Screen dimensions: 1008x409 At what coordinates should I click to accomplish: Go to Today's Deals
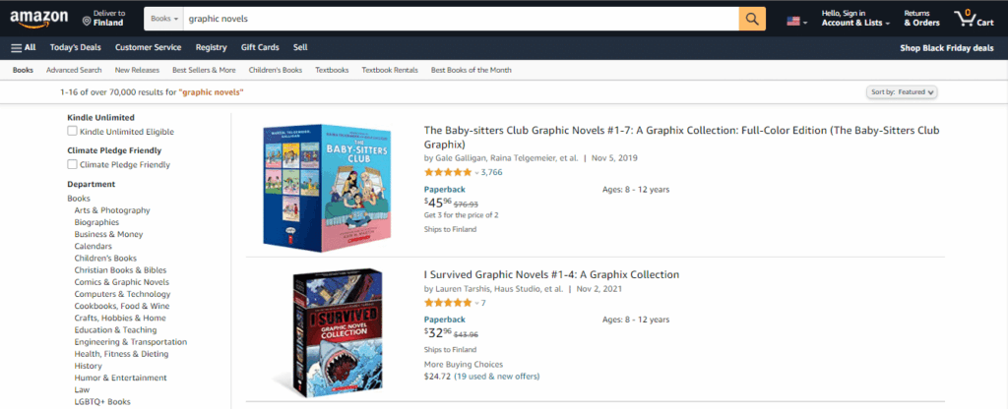[77, 47]
